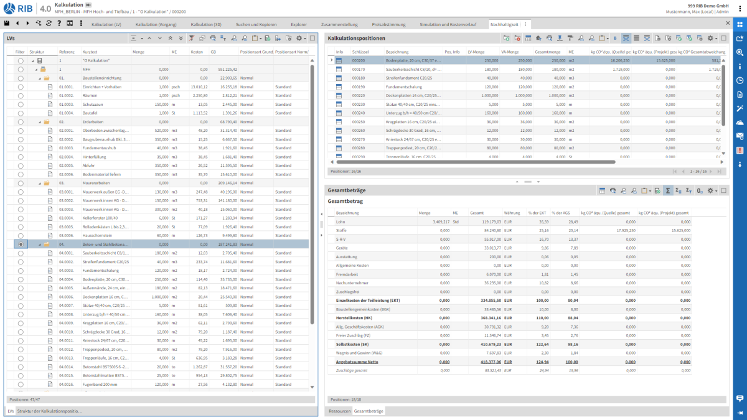Click the red filter icon in LVs toolbar

pyautogui.click(x=192, y=38)
